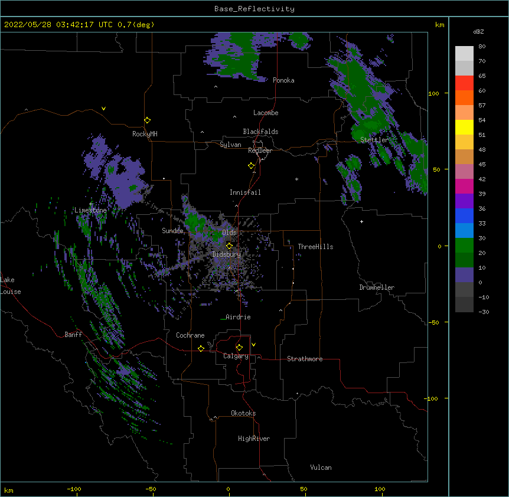Select the HighRiver label
Viewport: 509px width, 497px height.
254,439
